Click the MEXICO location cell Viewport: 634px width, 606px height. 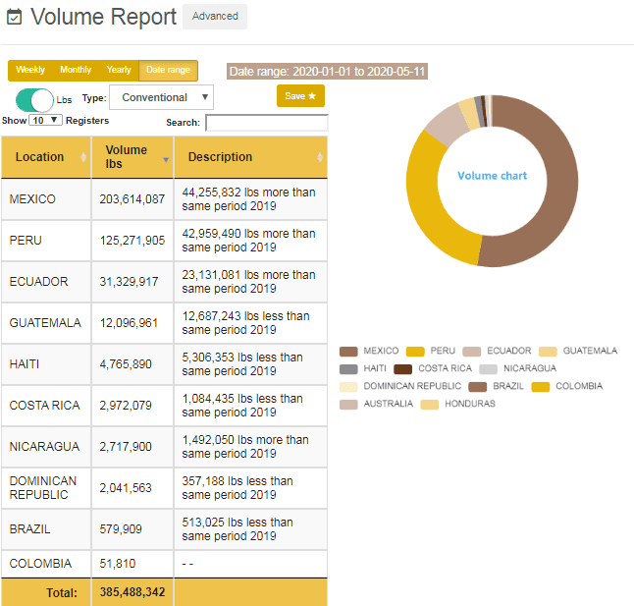pos(46,199)
